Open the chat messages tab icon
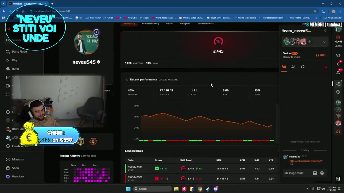 pyautogui.click(x=284, y=67)
